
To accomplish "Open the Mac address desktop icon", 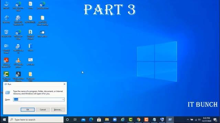I will [43, 34].
